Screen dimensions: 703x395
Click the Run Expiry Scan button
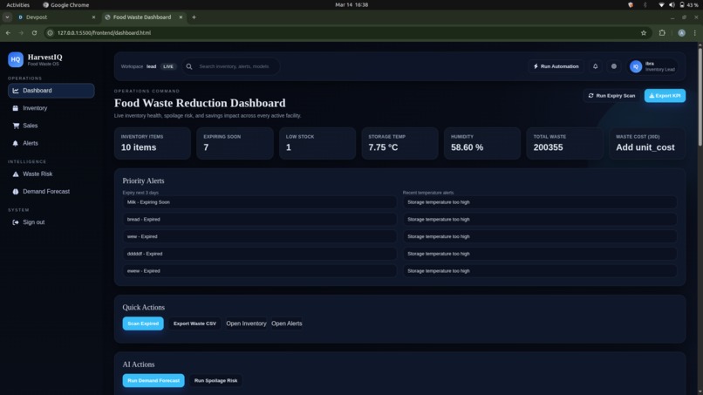pyautogui.click(x=611, y=96)
